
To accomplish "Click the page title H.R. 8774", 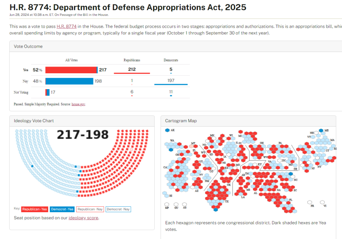I will [x=128, y=7].
